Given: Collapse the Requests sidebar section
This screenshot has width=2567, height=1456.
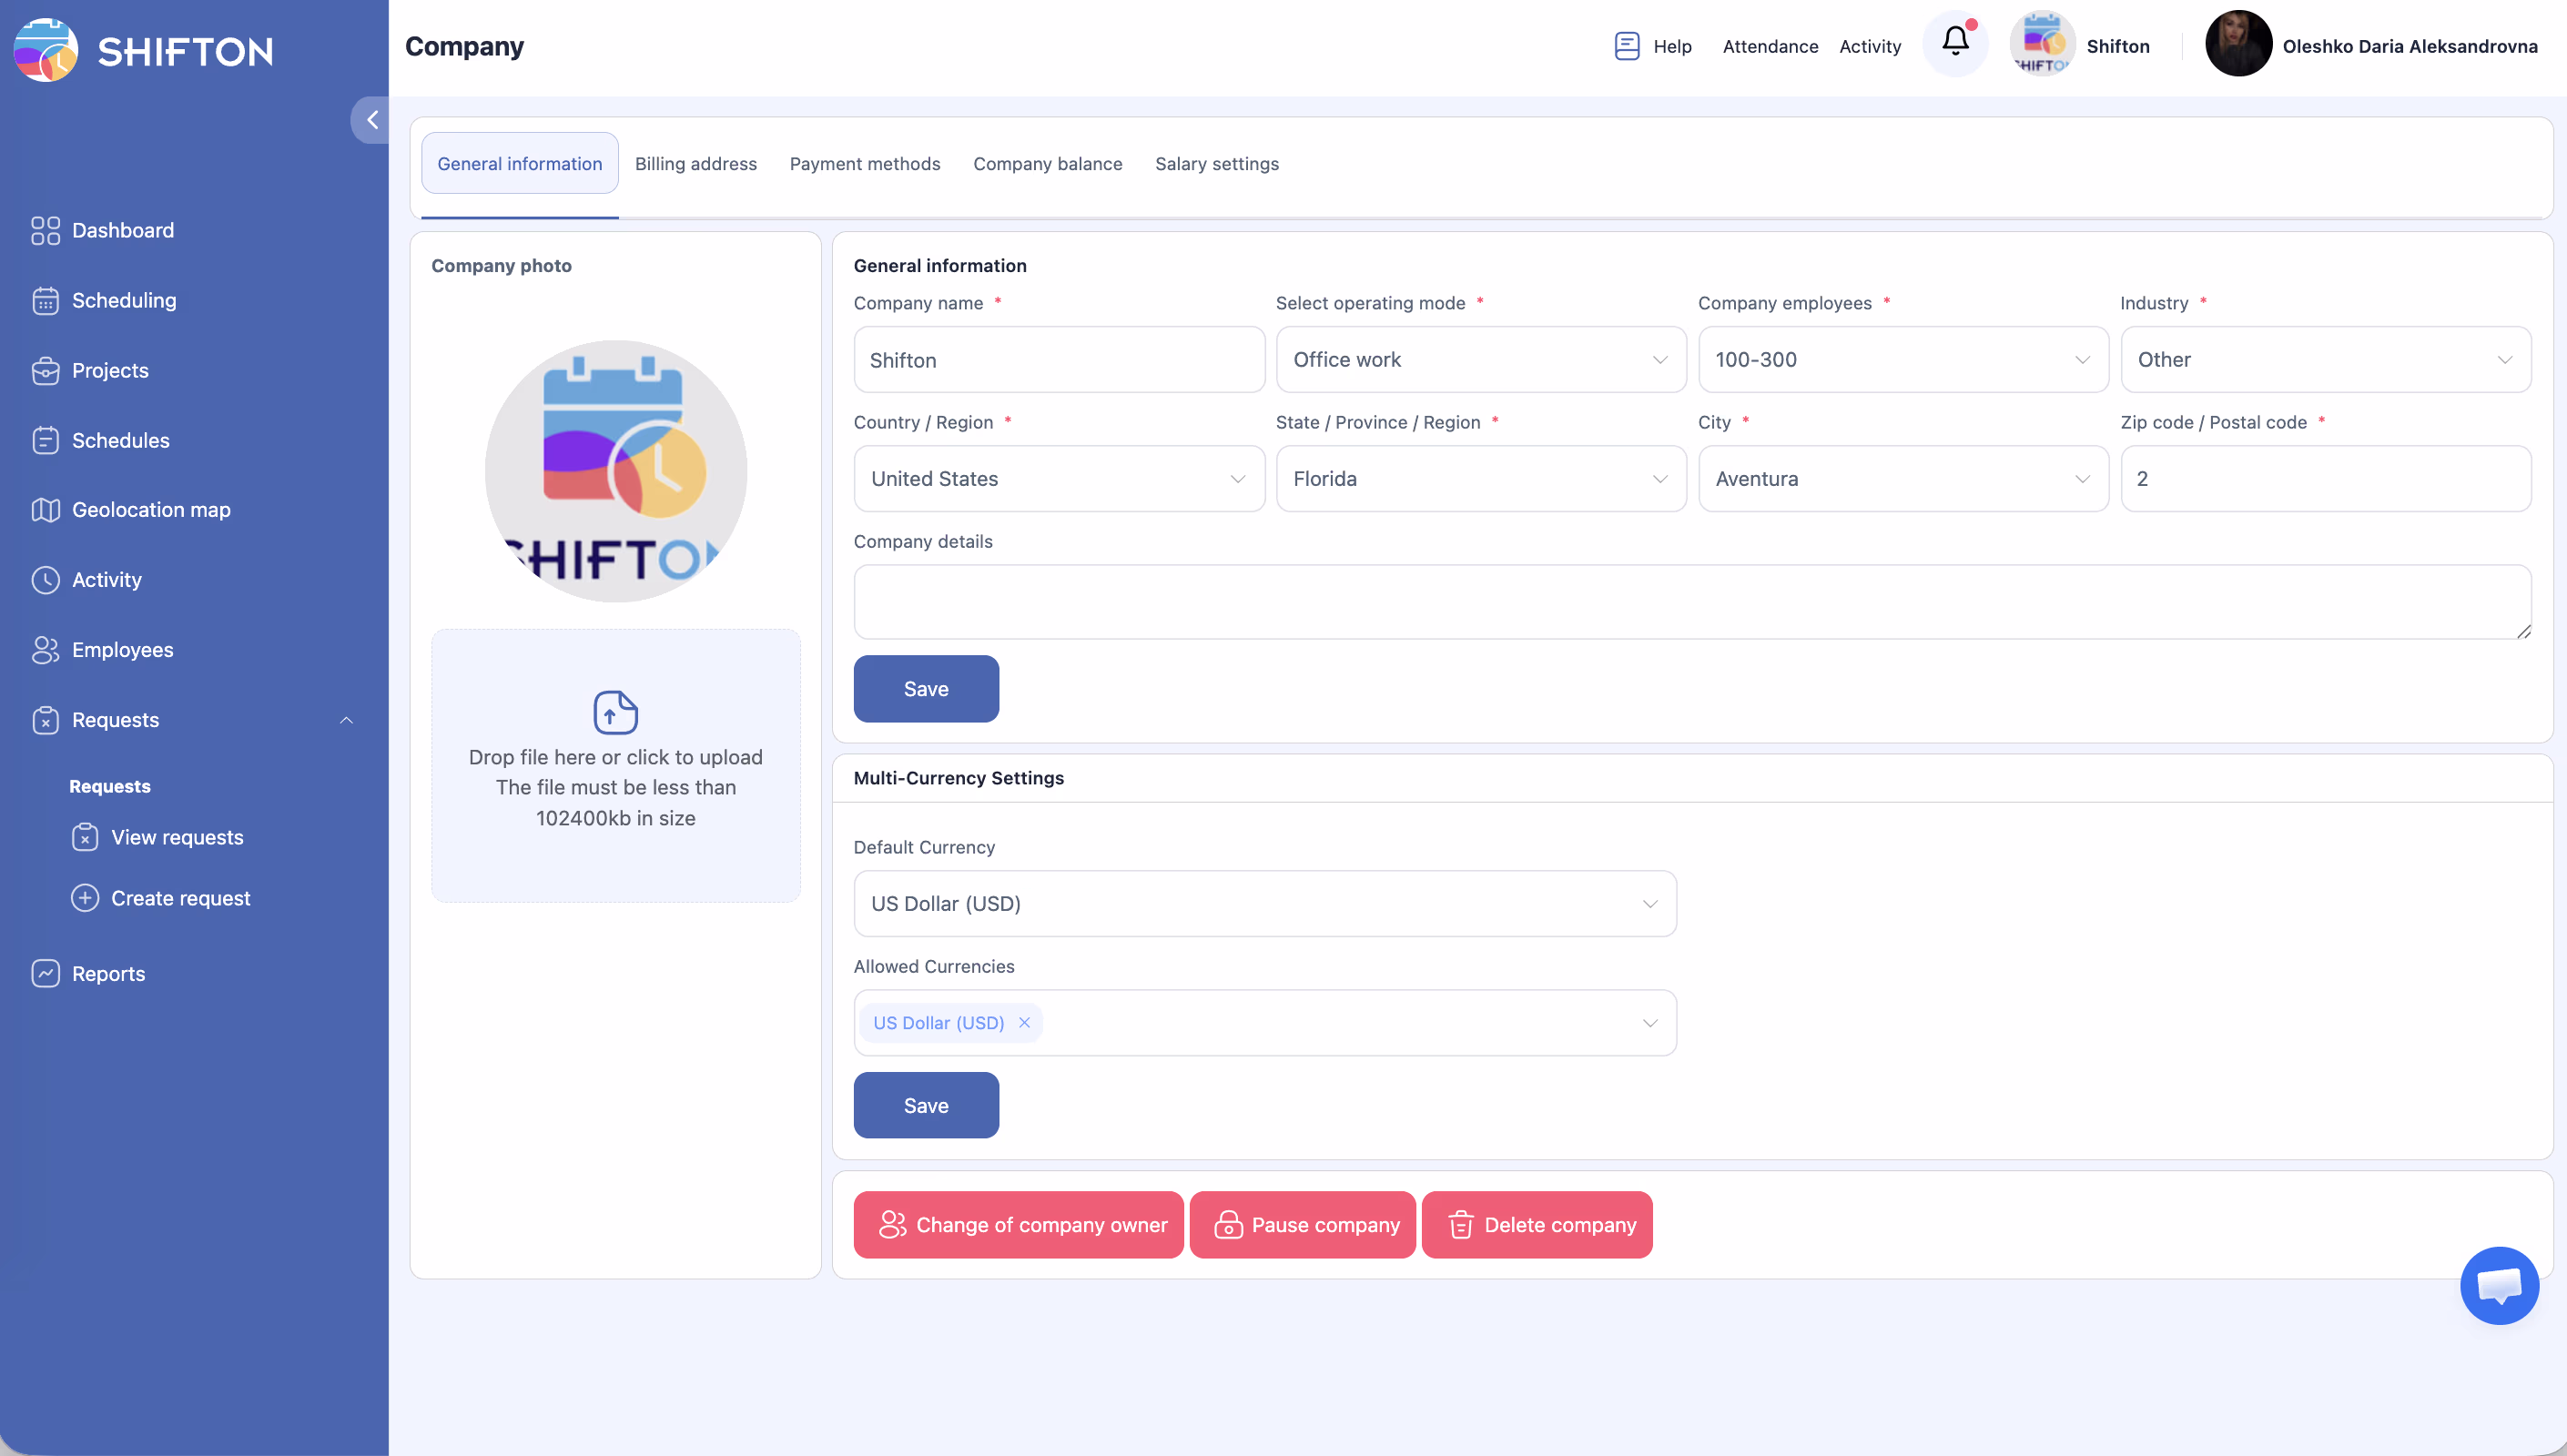Looking at the screenshot, I should point(346,720).
